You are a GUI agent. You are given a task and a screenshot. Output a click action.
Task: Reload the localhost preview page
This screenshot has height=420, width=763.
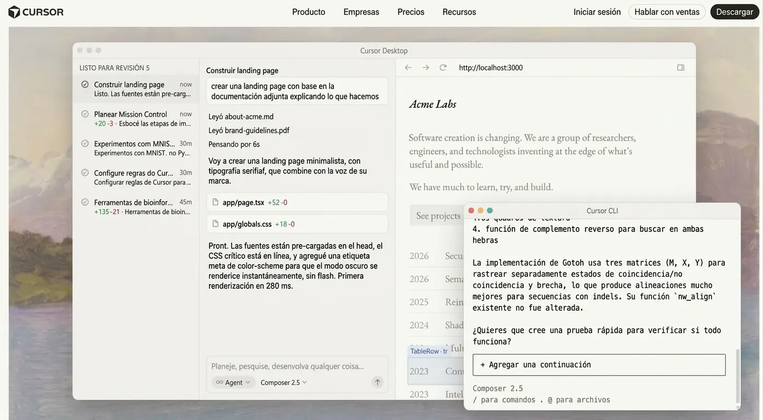pos(443,68)
